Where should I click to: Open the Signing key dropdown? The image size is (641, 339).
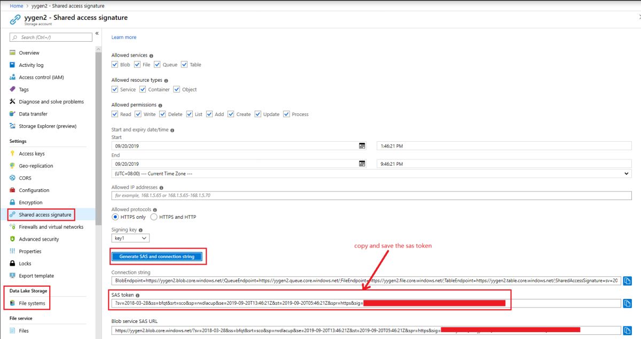tap(130, 238)
